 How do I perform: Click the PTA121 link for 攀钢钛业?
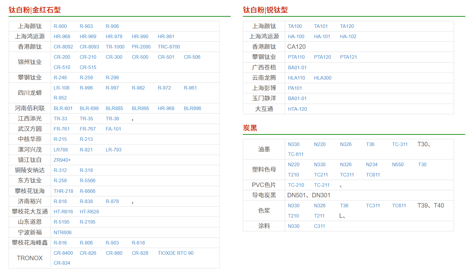pyautogui.click(x=348, y=57)
